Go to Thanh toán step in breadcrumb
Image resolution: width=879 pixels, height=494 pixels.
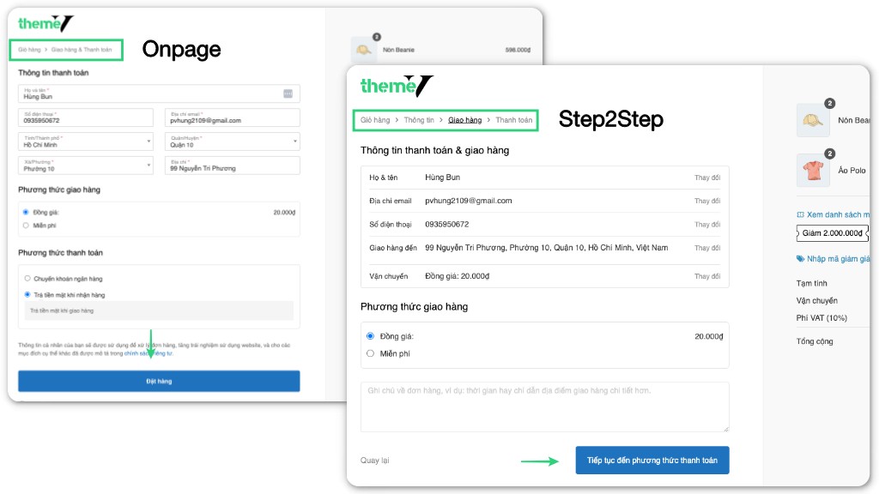513,120
